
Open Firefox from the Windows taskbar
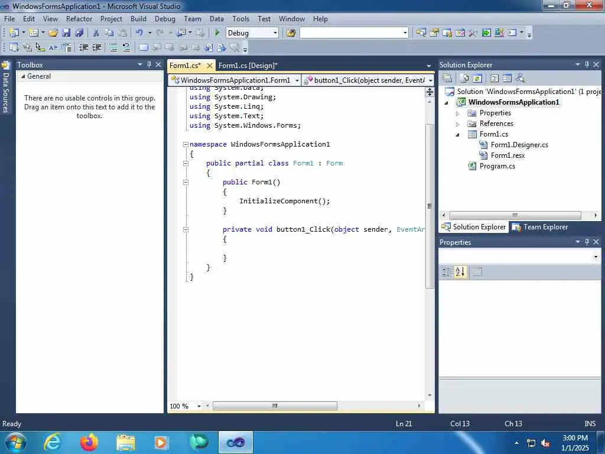point(89,442)
